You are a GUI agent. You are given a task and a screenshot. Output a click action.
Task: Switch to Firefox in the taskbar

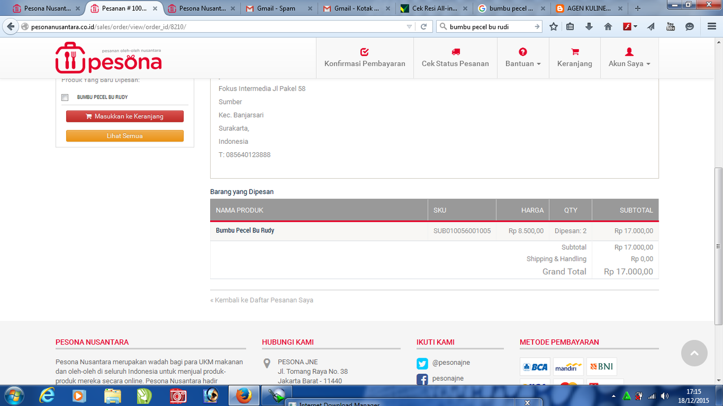pyautogui.click(x=243, y=396)
